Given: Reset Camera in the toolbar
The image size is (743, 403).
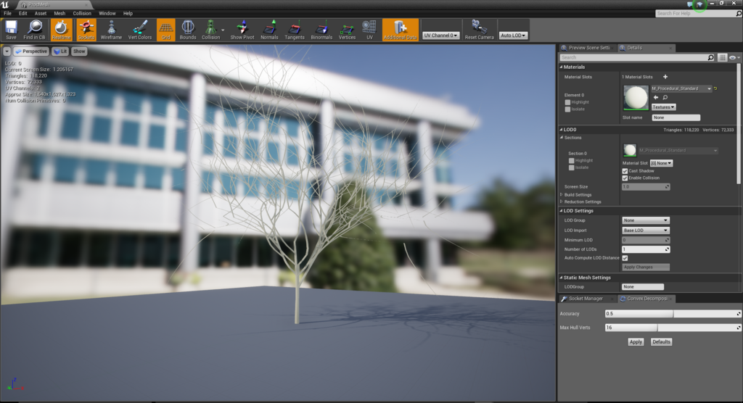Looking at the screenshot, I should tap(479, 30).
